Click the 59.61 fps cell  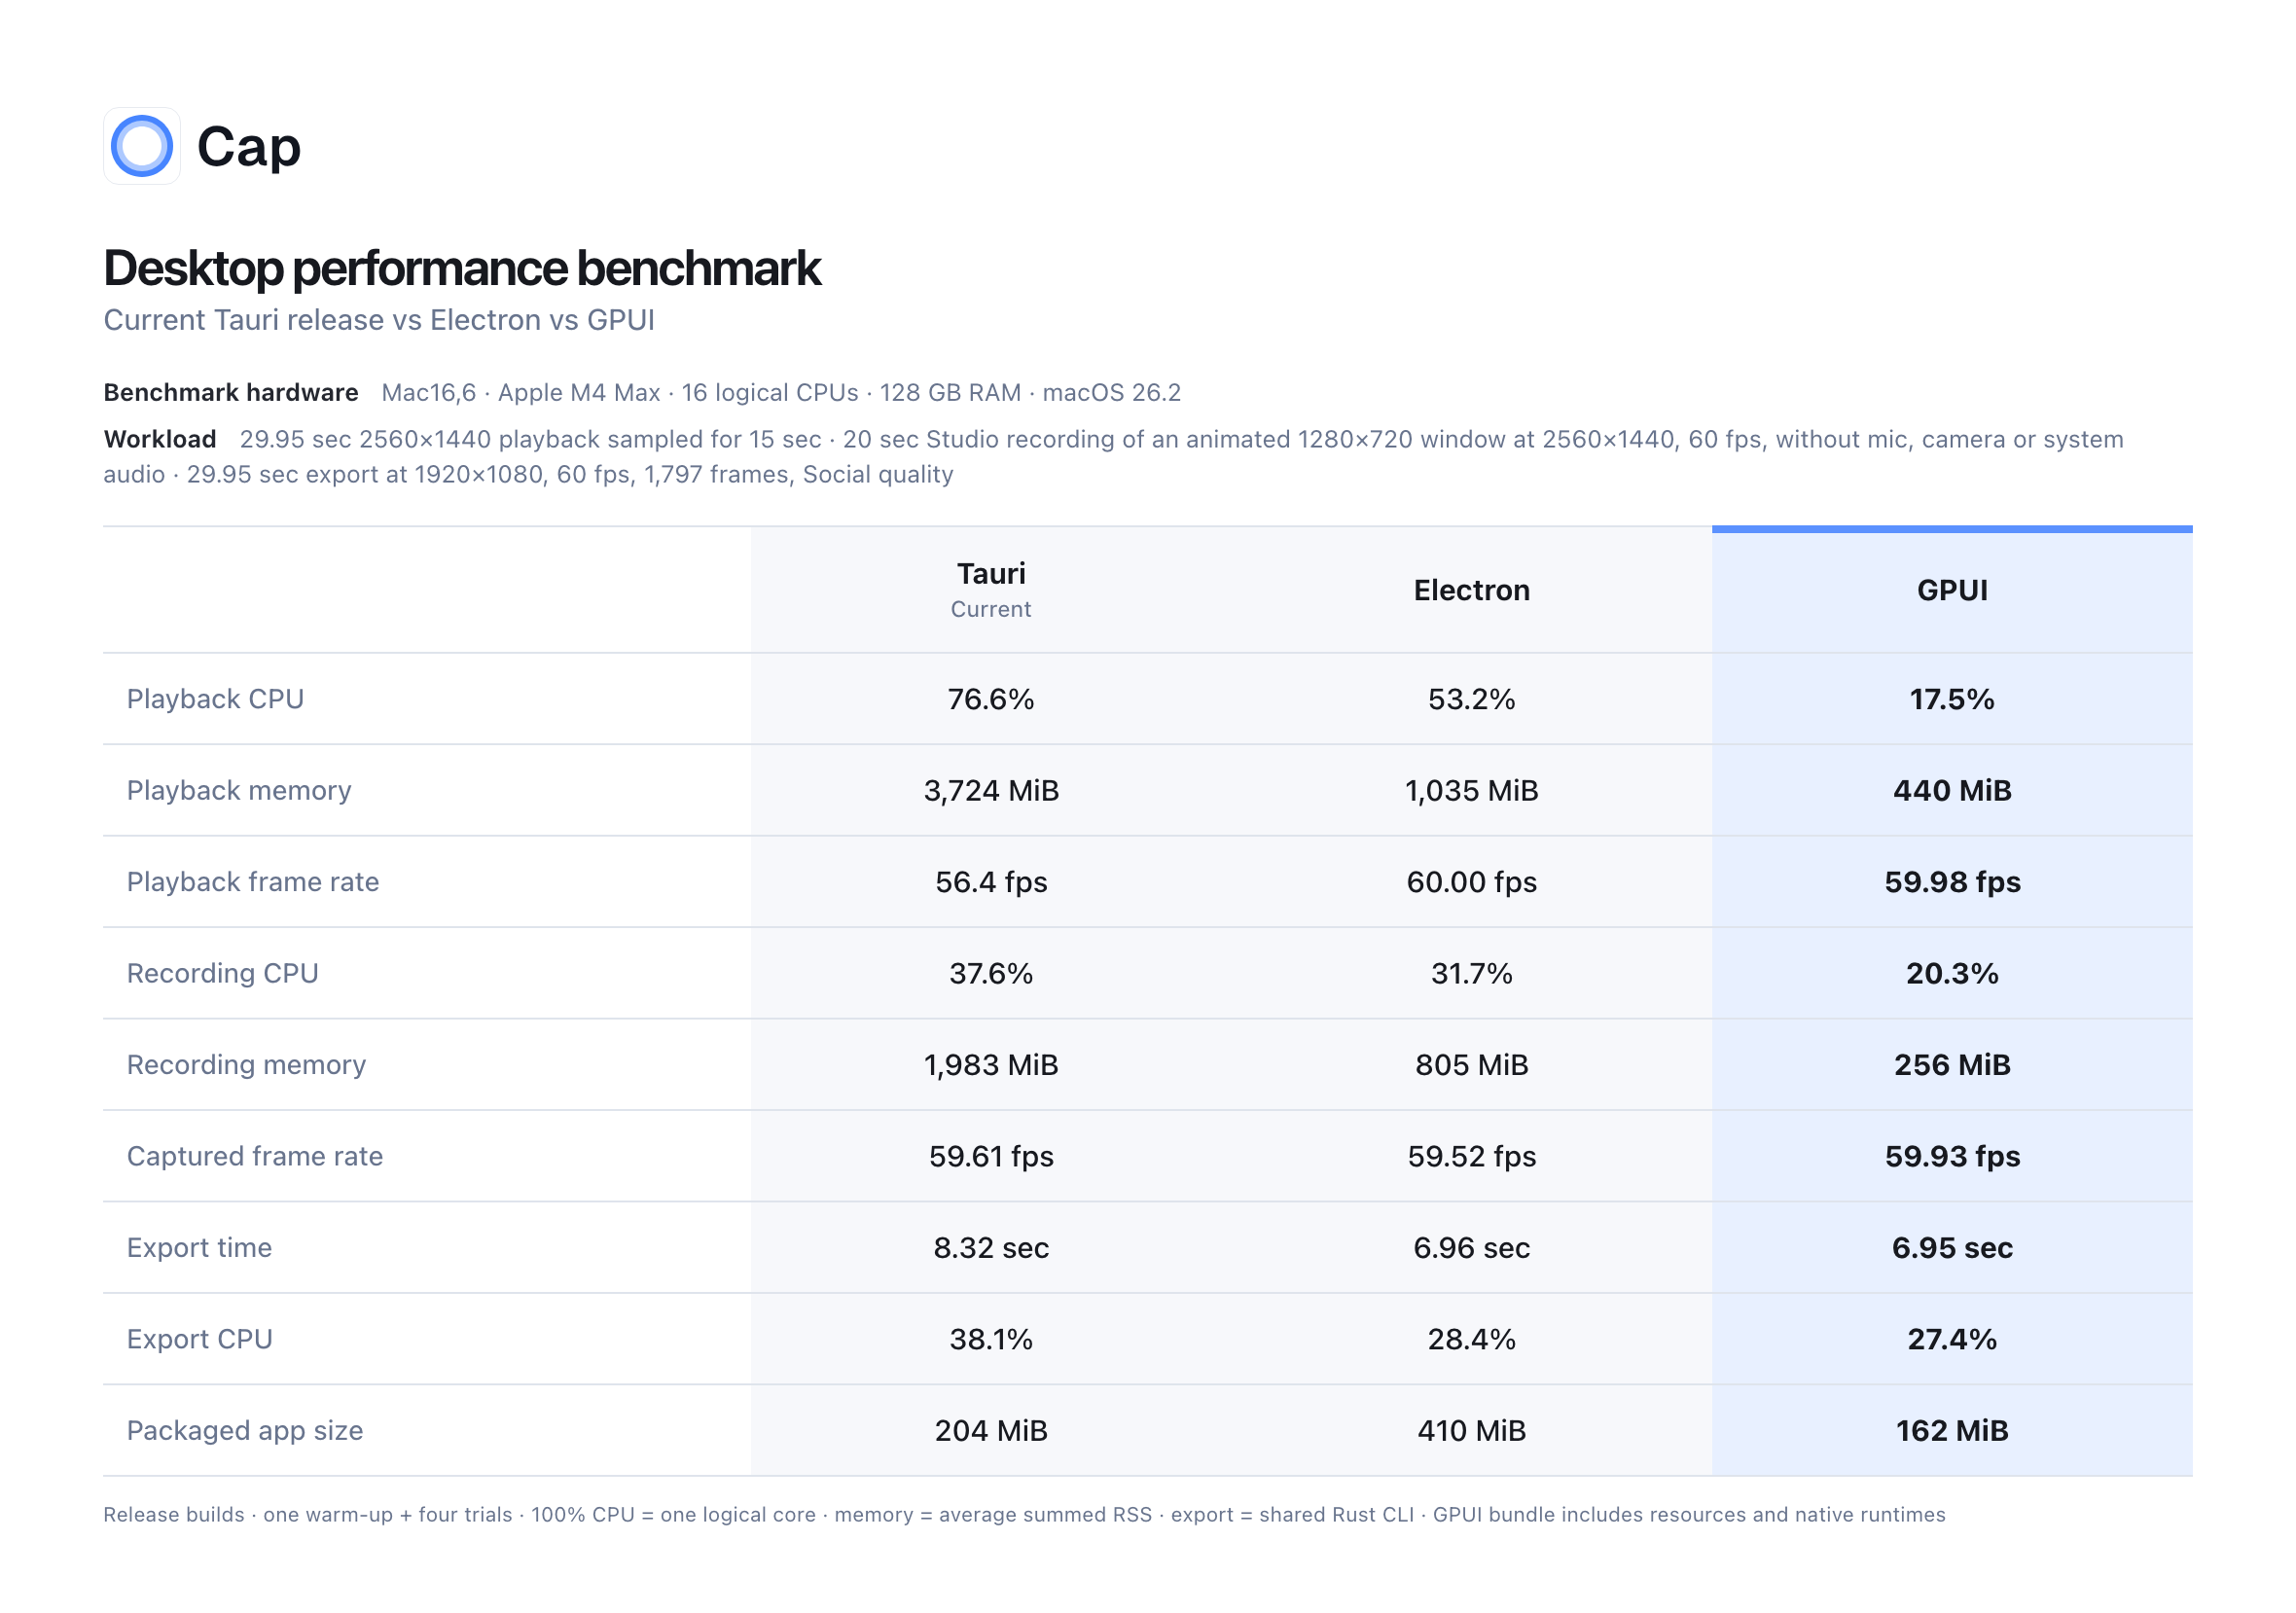(991, 1156)
